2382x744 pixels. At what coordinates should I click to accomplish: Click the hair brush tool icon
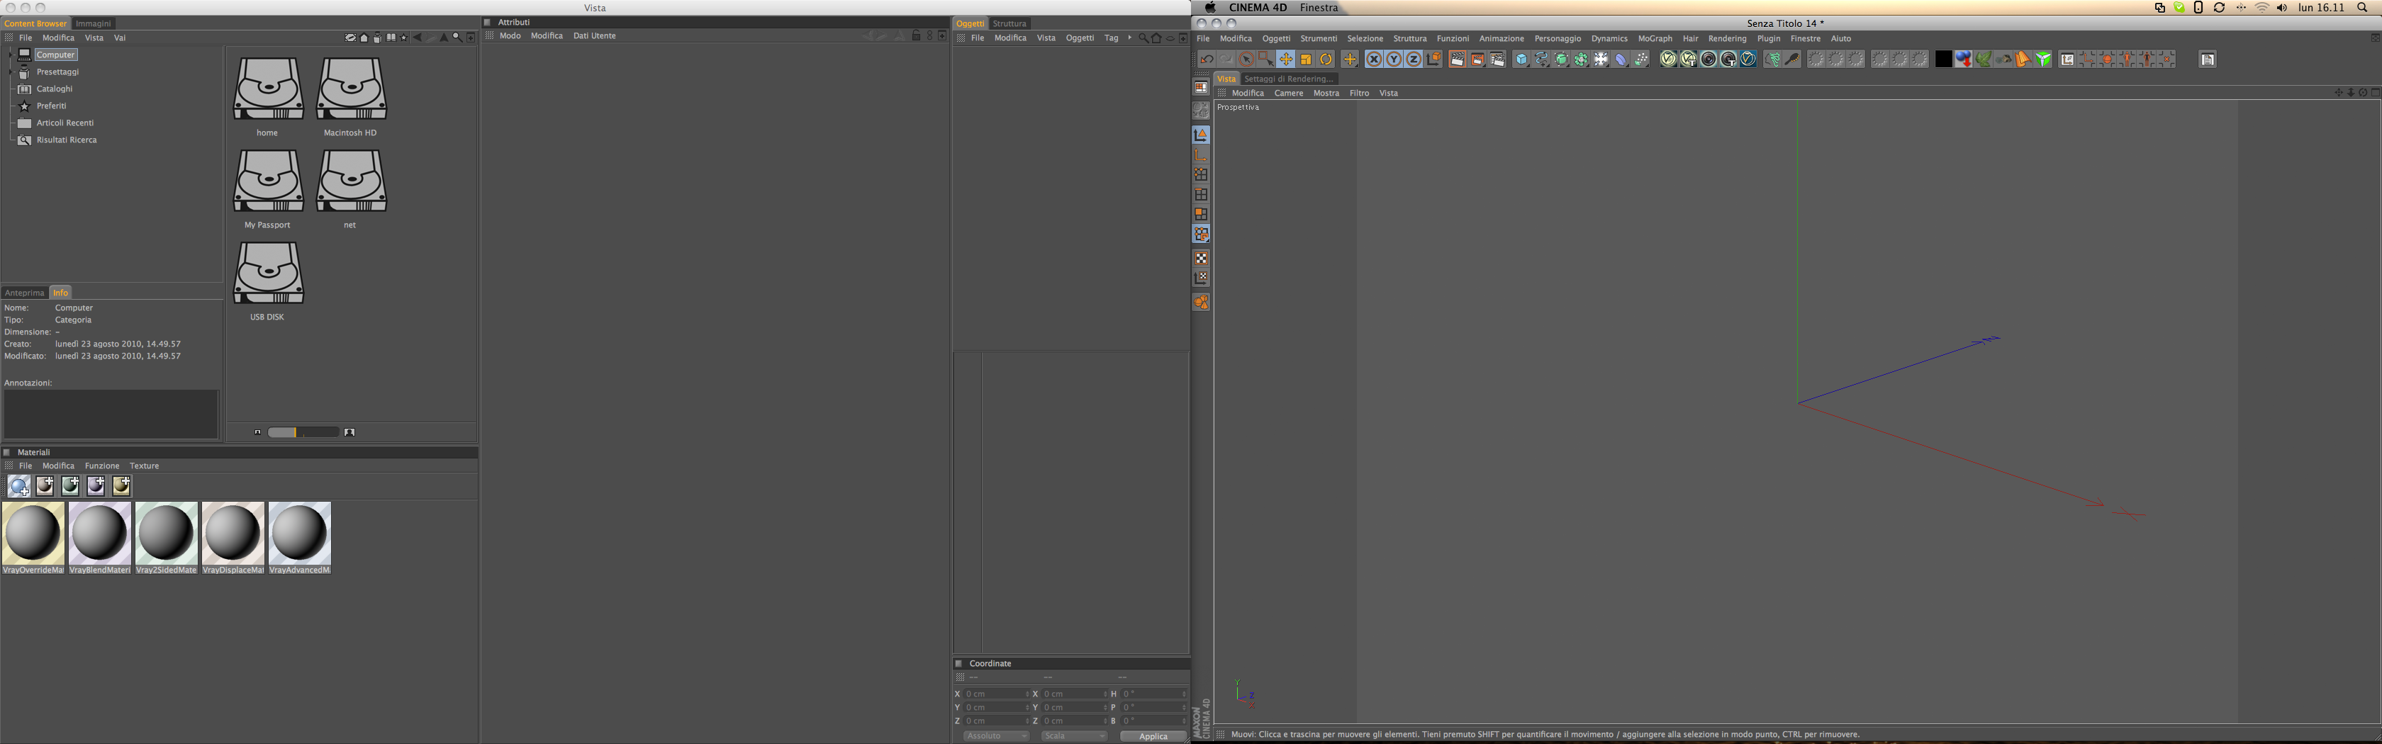[x=1792, y=59]
